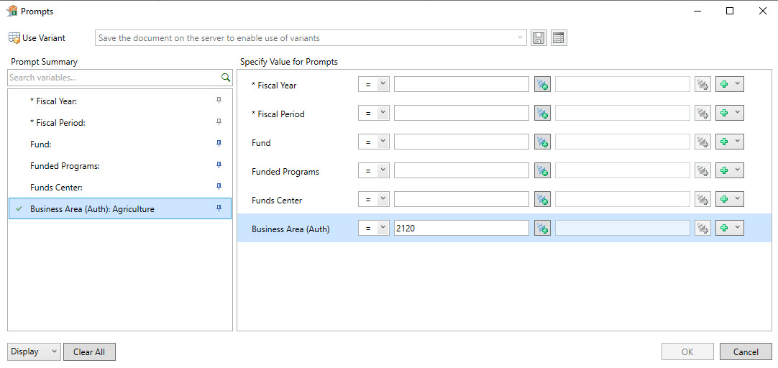Screen dimensions: 778x368
Task: Add a line with the green plus for Funded Programs
Action: pyautogui.click(x=724, y=171)
